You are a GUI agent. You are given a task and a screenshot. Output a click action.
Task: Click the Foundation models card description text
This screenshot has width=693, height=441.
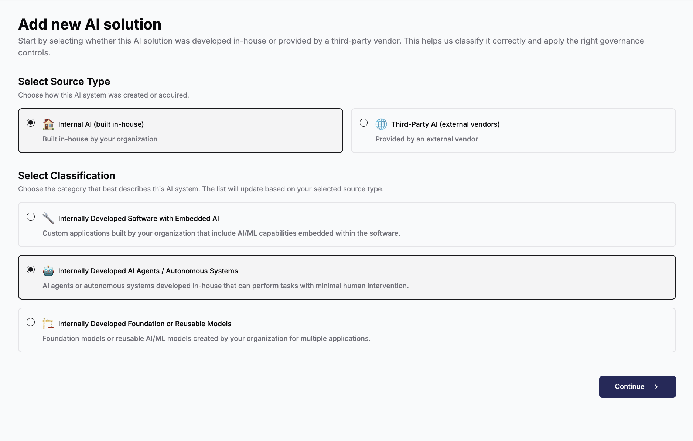click(x=206, y=338)
